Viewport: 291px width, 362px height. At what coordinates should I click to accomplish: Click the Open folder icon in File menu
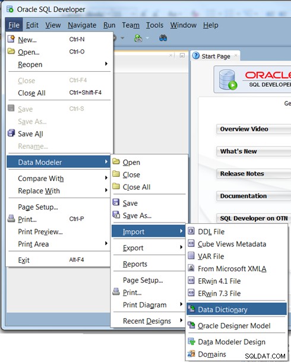tap(11, 51)
